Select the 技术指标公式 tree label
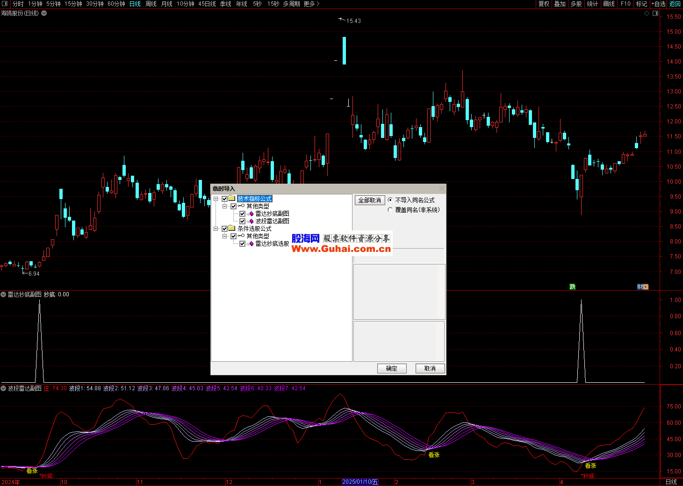The width and height of the screenshot is (683, 486). tap(255, 199)
